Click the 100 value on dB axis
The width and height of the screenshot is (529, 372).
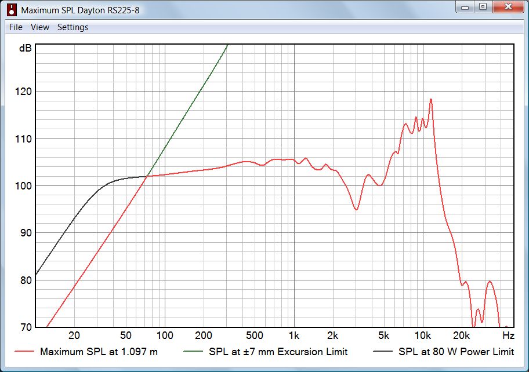click(x=24, y=185)
